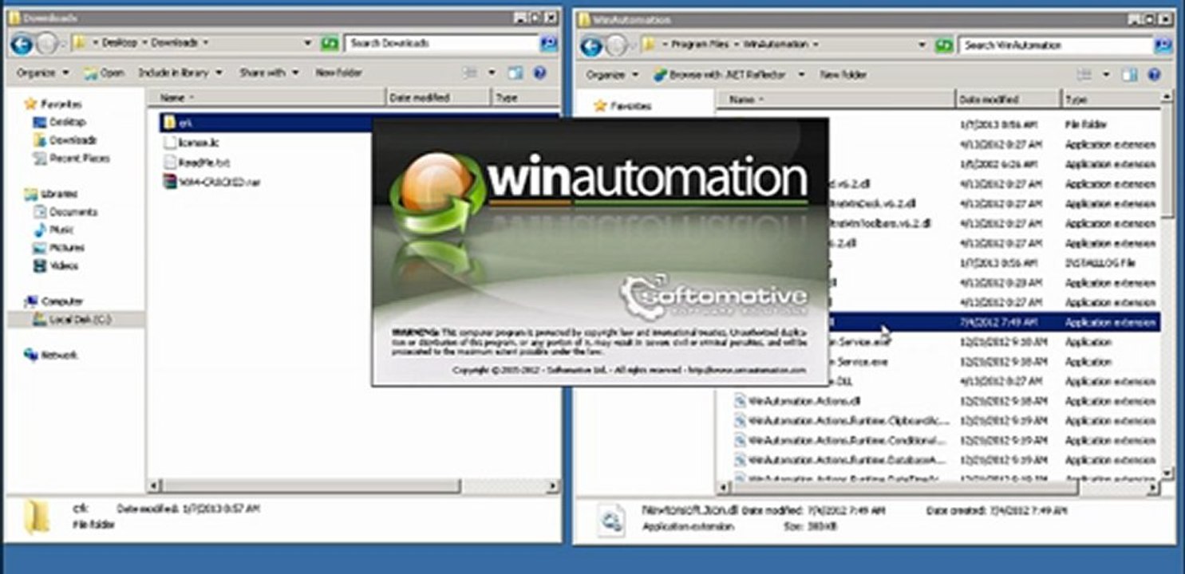Toggle the preview pane in the WinAutomation window
The height and width of the screenshot is (574, 1185).
[1130, 75]
